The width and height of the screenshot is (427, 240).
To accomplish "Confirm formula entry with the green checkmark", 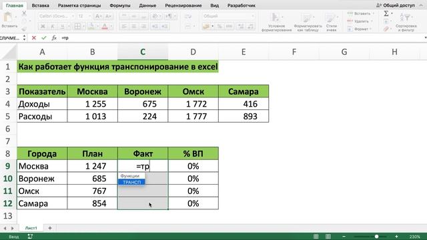I will 44,38.
